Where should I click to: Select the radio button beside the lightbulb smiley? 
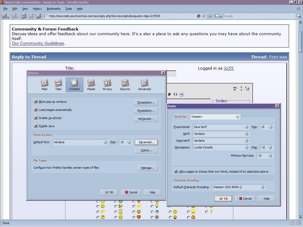pyautogui.click(x=152, y=206)
